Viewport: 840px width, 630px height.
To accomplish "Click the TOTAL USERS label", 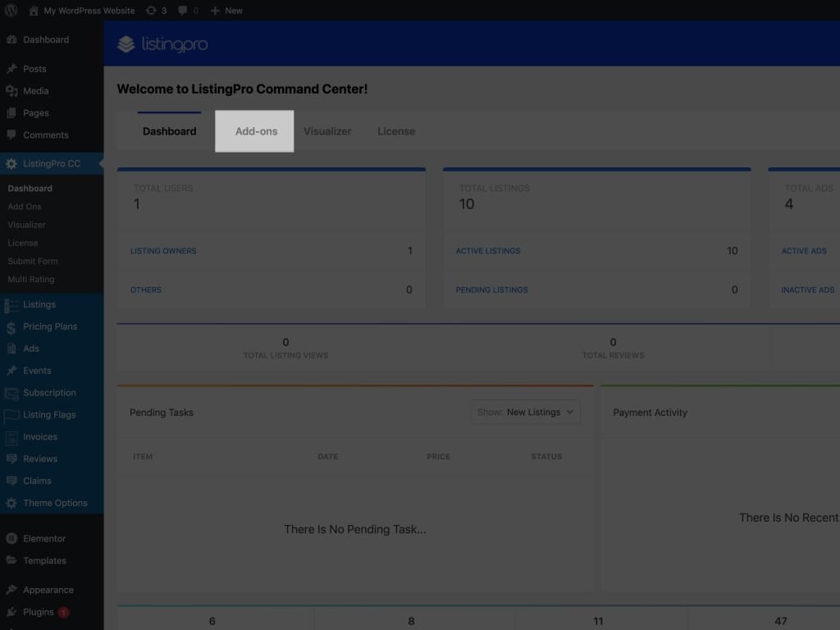I will click(x=163, y=188).
